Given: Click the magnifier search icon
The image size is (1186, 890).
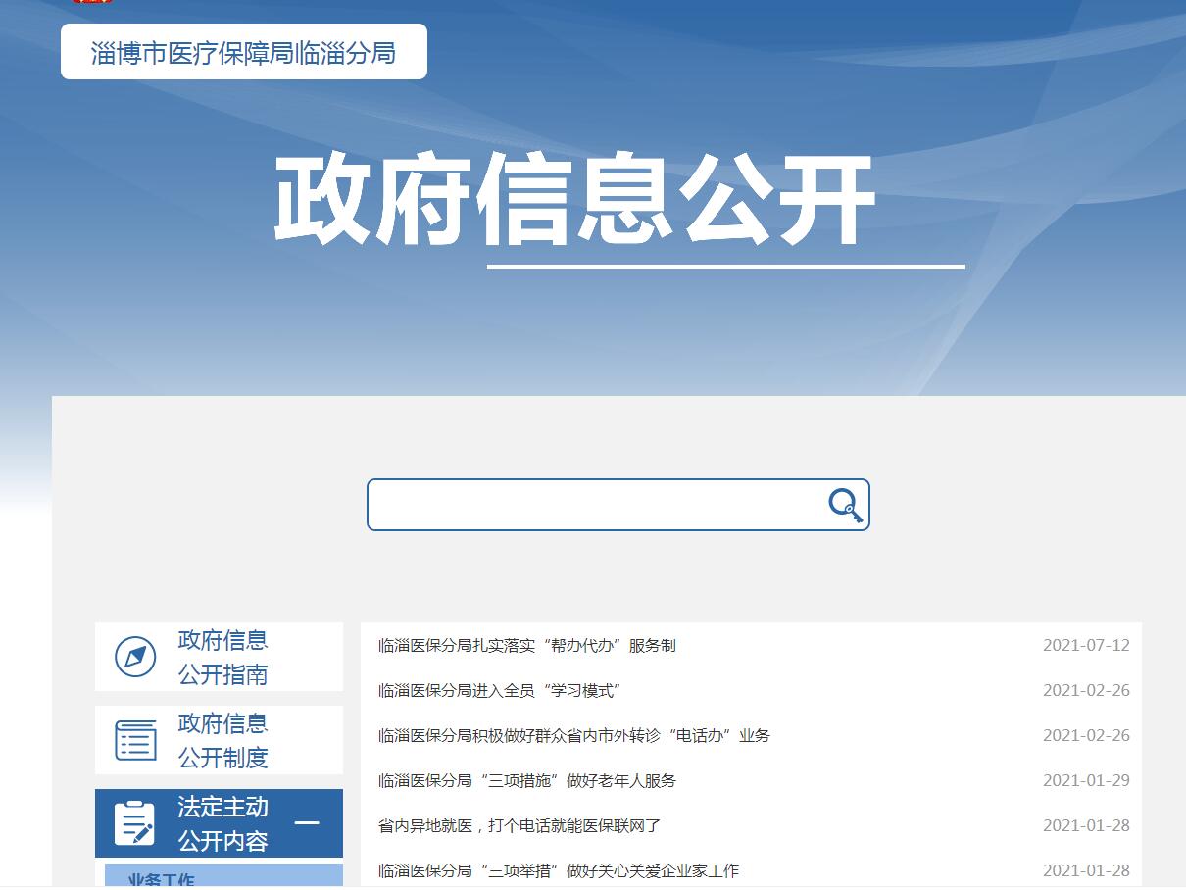Looking at the screenshot, I should coord(845,506).
